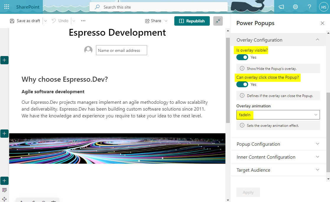Click the megaphone notifications icon
330x202 pixels.
click(281, 7)
